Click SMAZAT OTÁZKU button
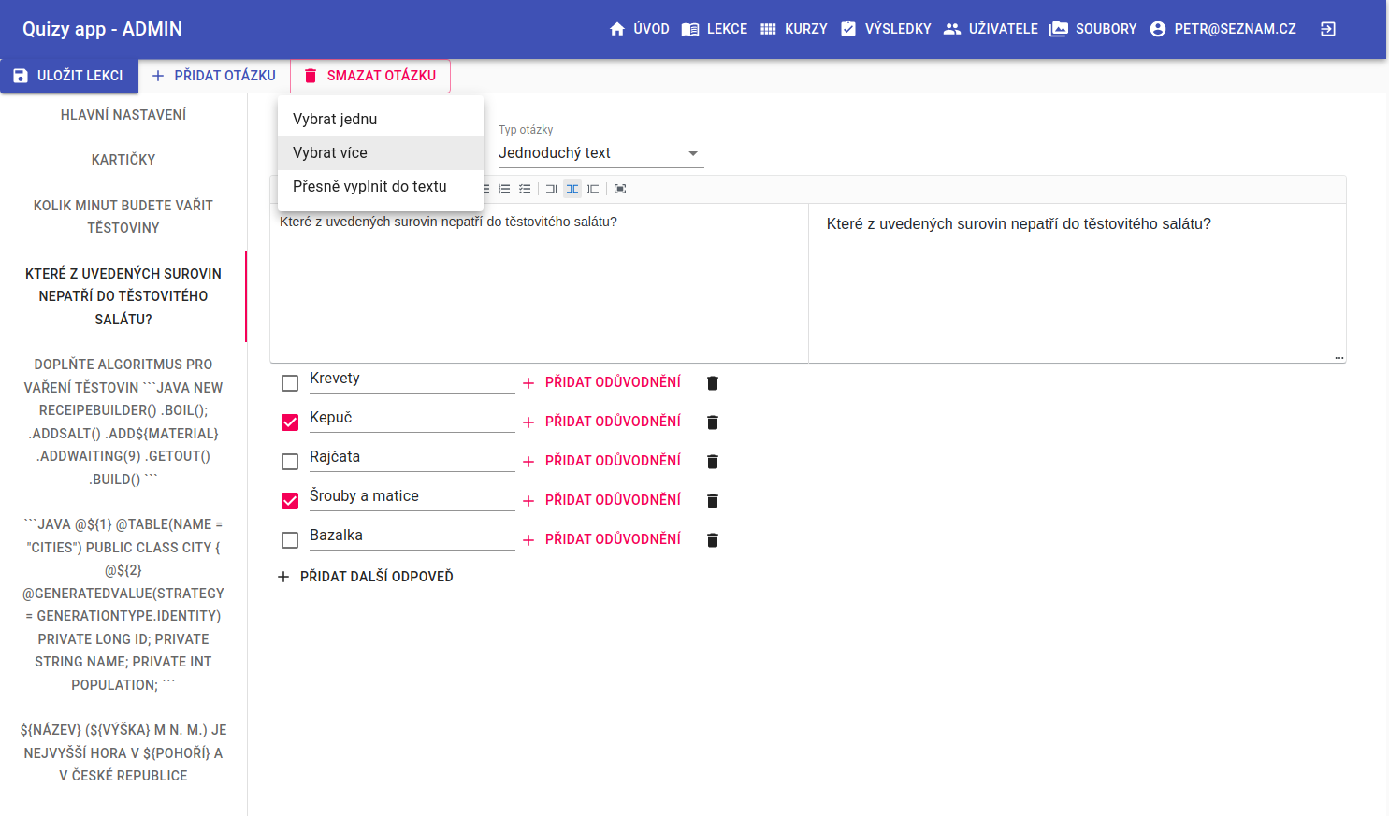The width and height of the screenshot is (1389, 816). [x=370, y=76]
